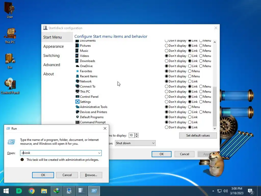Set Videos to Link
Viewport: 261px width, 196px height.
190,56
